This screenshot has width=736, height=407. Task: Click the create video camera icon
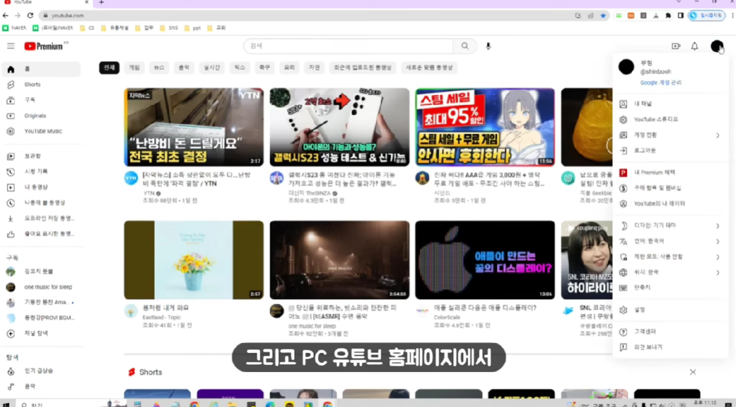675,46
